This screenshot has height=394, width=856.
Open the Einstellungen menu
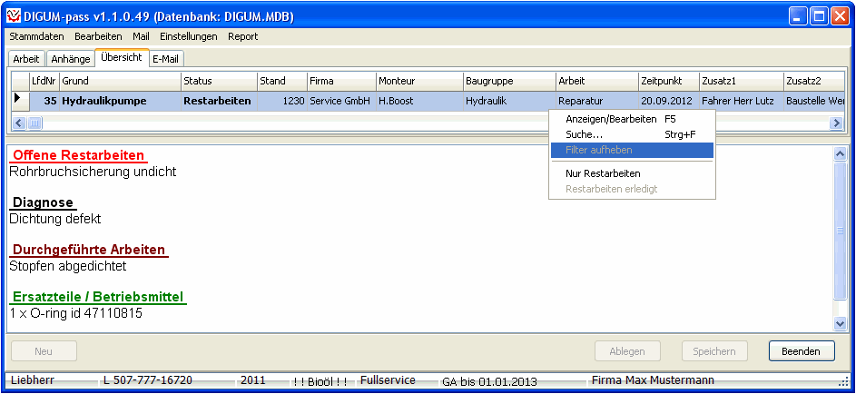click(x=188, y=36)
